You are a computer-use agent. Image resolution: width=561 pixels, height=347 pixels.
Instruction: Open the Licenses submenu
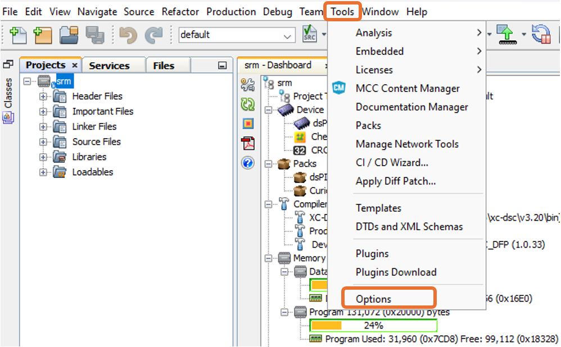407,70
